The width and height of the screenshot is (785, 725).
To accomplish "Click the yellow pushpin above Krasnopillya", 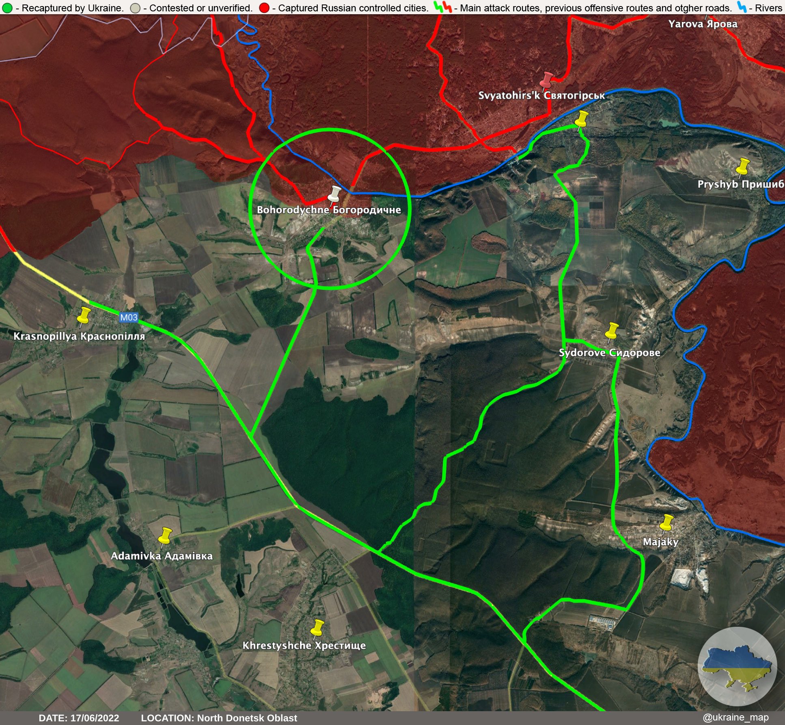I will [x=84, y=315].
